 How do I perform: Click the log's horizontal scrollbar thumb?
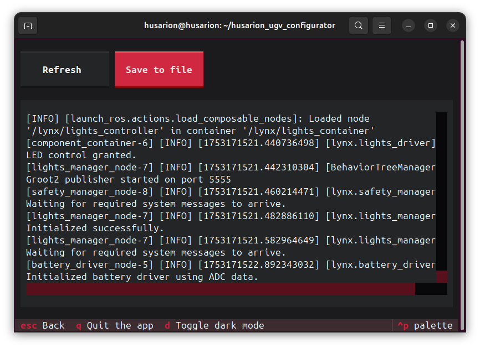coord(221,289)
